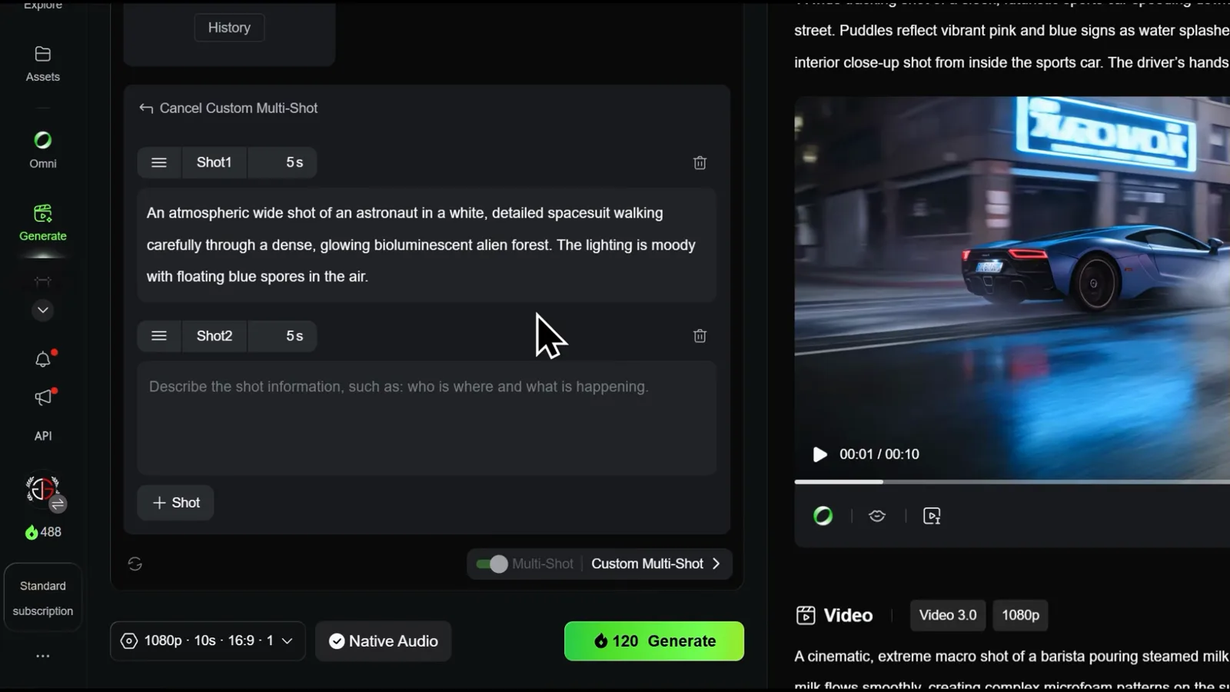Click the video extend icon below the player
1230x692 pixels.
coord(932,516)
